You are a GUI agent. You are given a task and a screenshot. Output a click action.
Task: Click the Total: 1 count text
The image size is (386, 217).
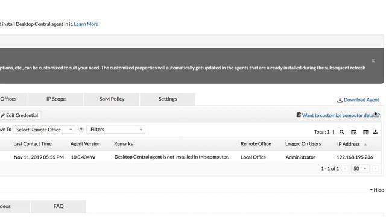[321, 132]
